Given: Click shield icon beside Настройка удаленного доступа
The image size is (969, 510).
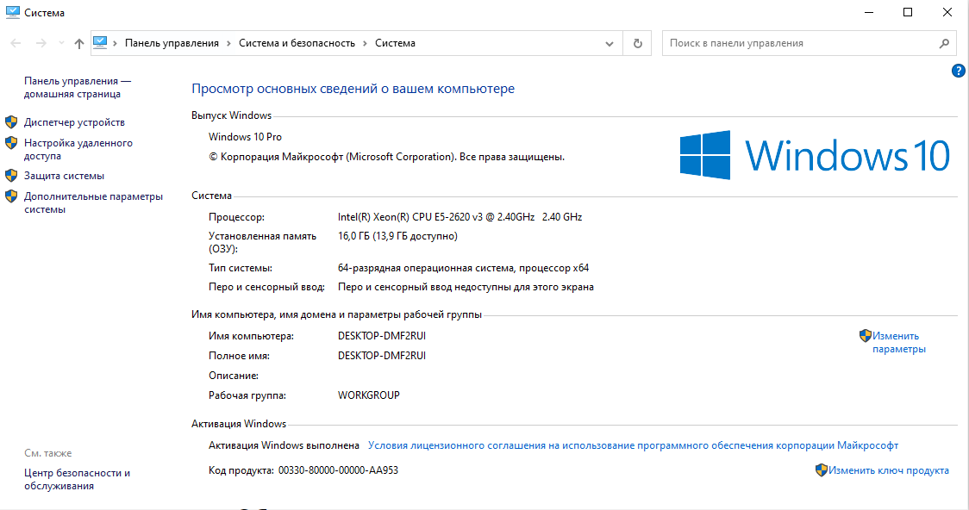Looking at the screenshot, I should point(11,143).
